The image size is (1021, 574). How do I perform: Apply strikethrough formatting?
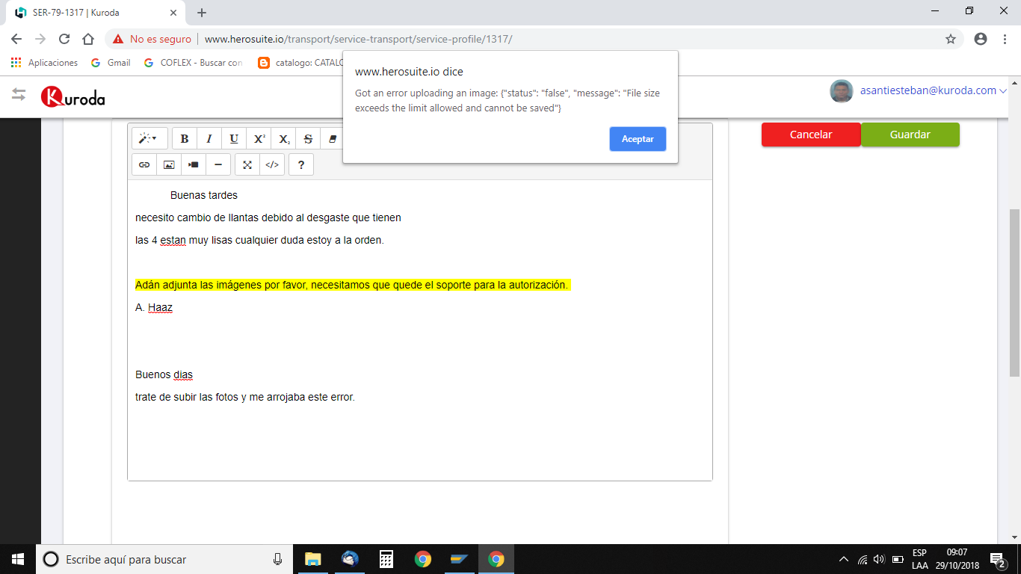point(308,139)
